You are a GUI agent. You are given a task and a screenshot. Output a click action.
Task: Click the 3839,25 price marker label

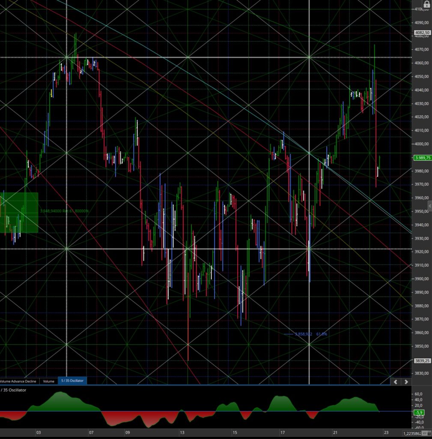point(422,361)
